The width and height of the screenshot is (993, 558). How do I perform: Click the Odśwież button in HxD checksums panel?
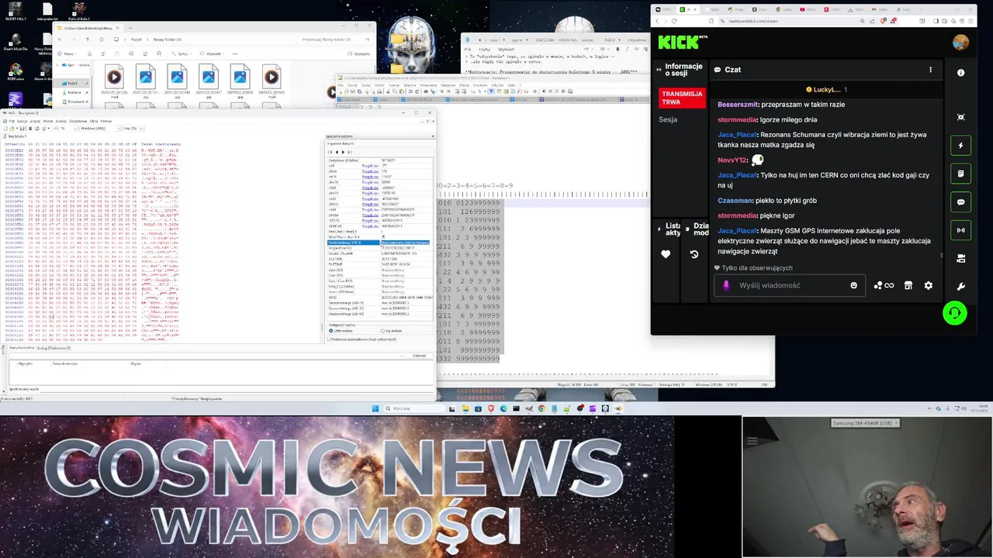click(419, 356)
